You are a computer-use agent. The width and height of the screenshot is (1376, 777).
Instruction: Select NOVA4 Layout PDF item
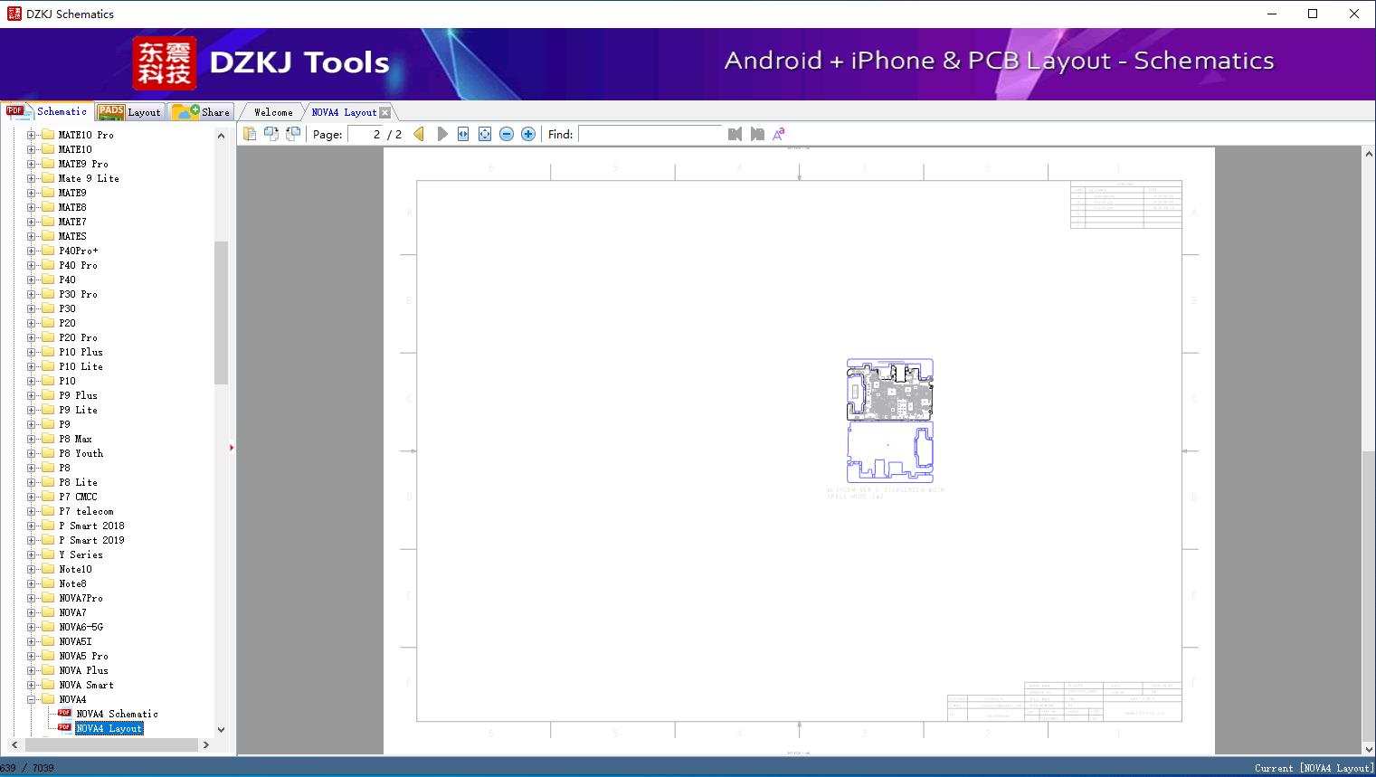[109, 728]
